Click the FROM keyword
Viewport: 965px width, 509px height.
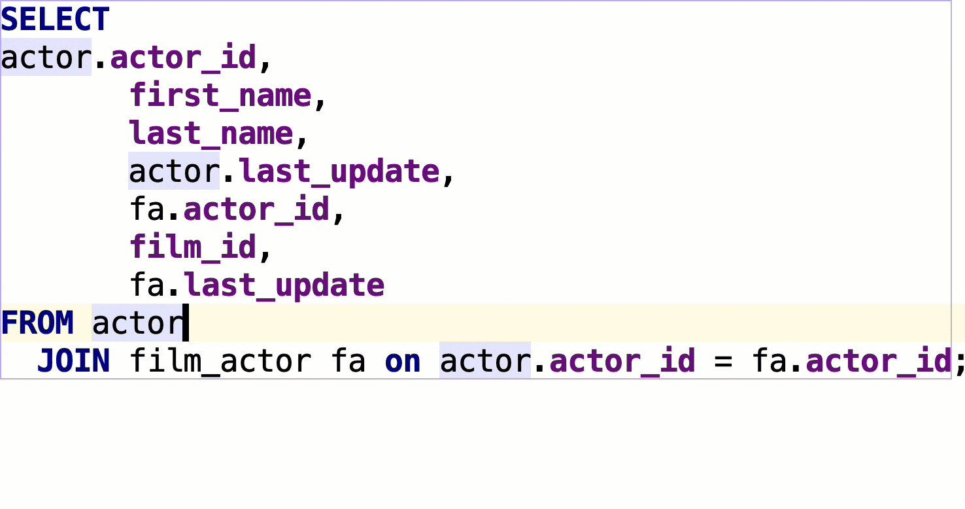pos(37,323)
